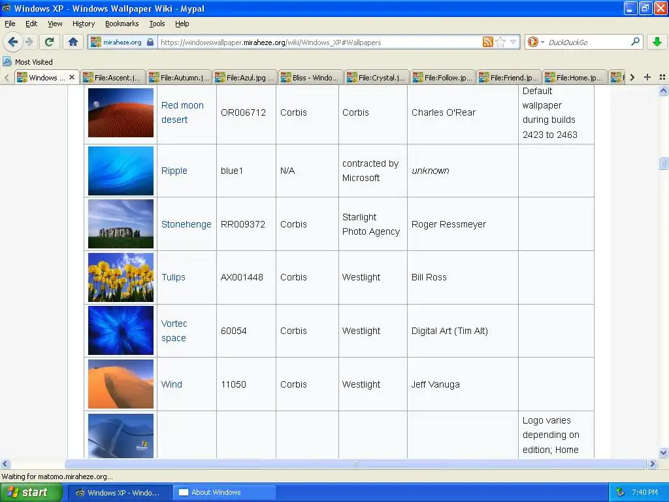Click the vertical scrollbar down arrow
The height and width of the screenshot is (502, 669).
coord(663,453)
